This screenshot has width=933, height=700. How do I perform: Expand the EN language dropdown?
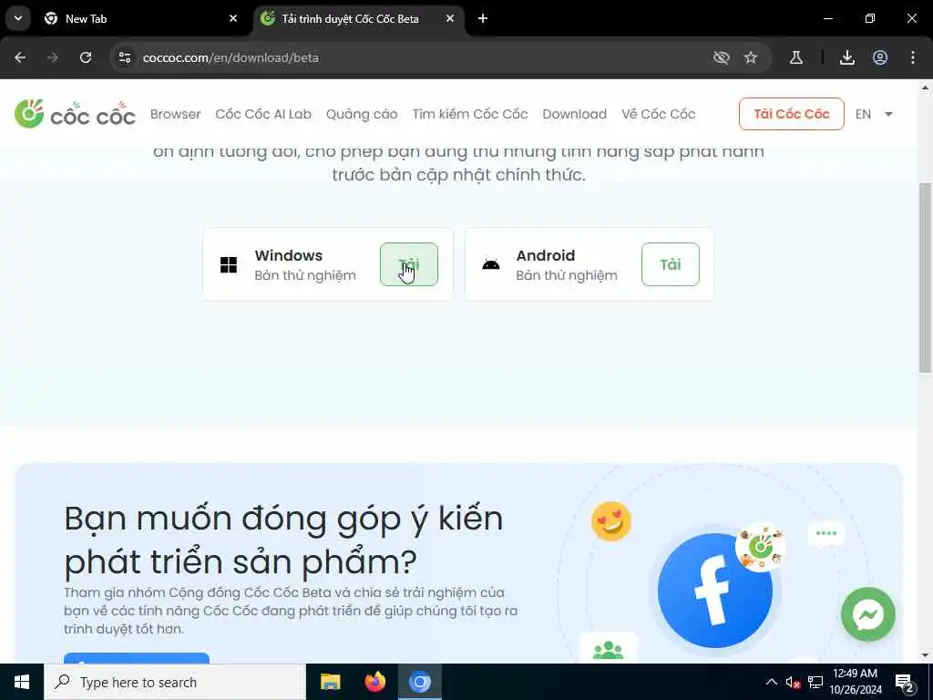(x=874, y=114)
